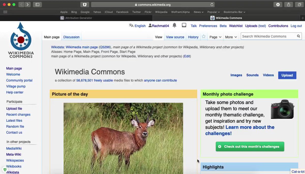Open the Favorites grid icon
This screenshot has width=305, height=174.
point(5,12)
